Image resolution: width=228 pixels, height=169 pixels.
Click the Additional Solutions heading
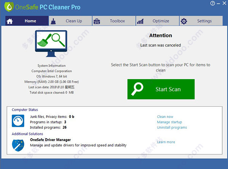coord(27,134)
